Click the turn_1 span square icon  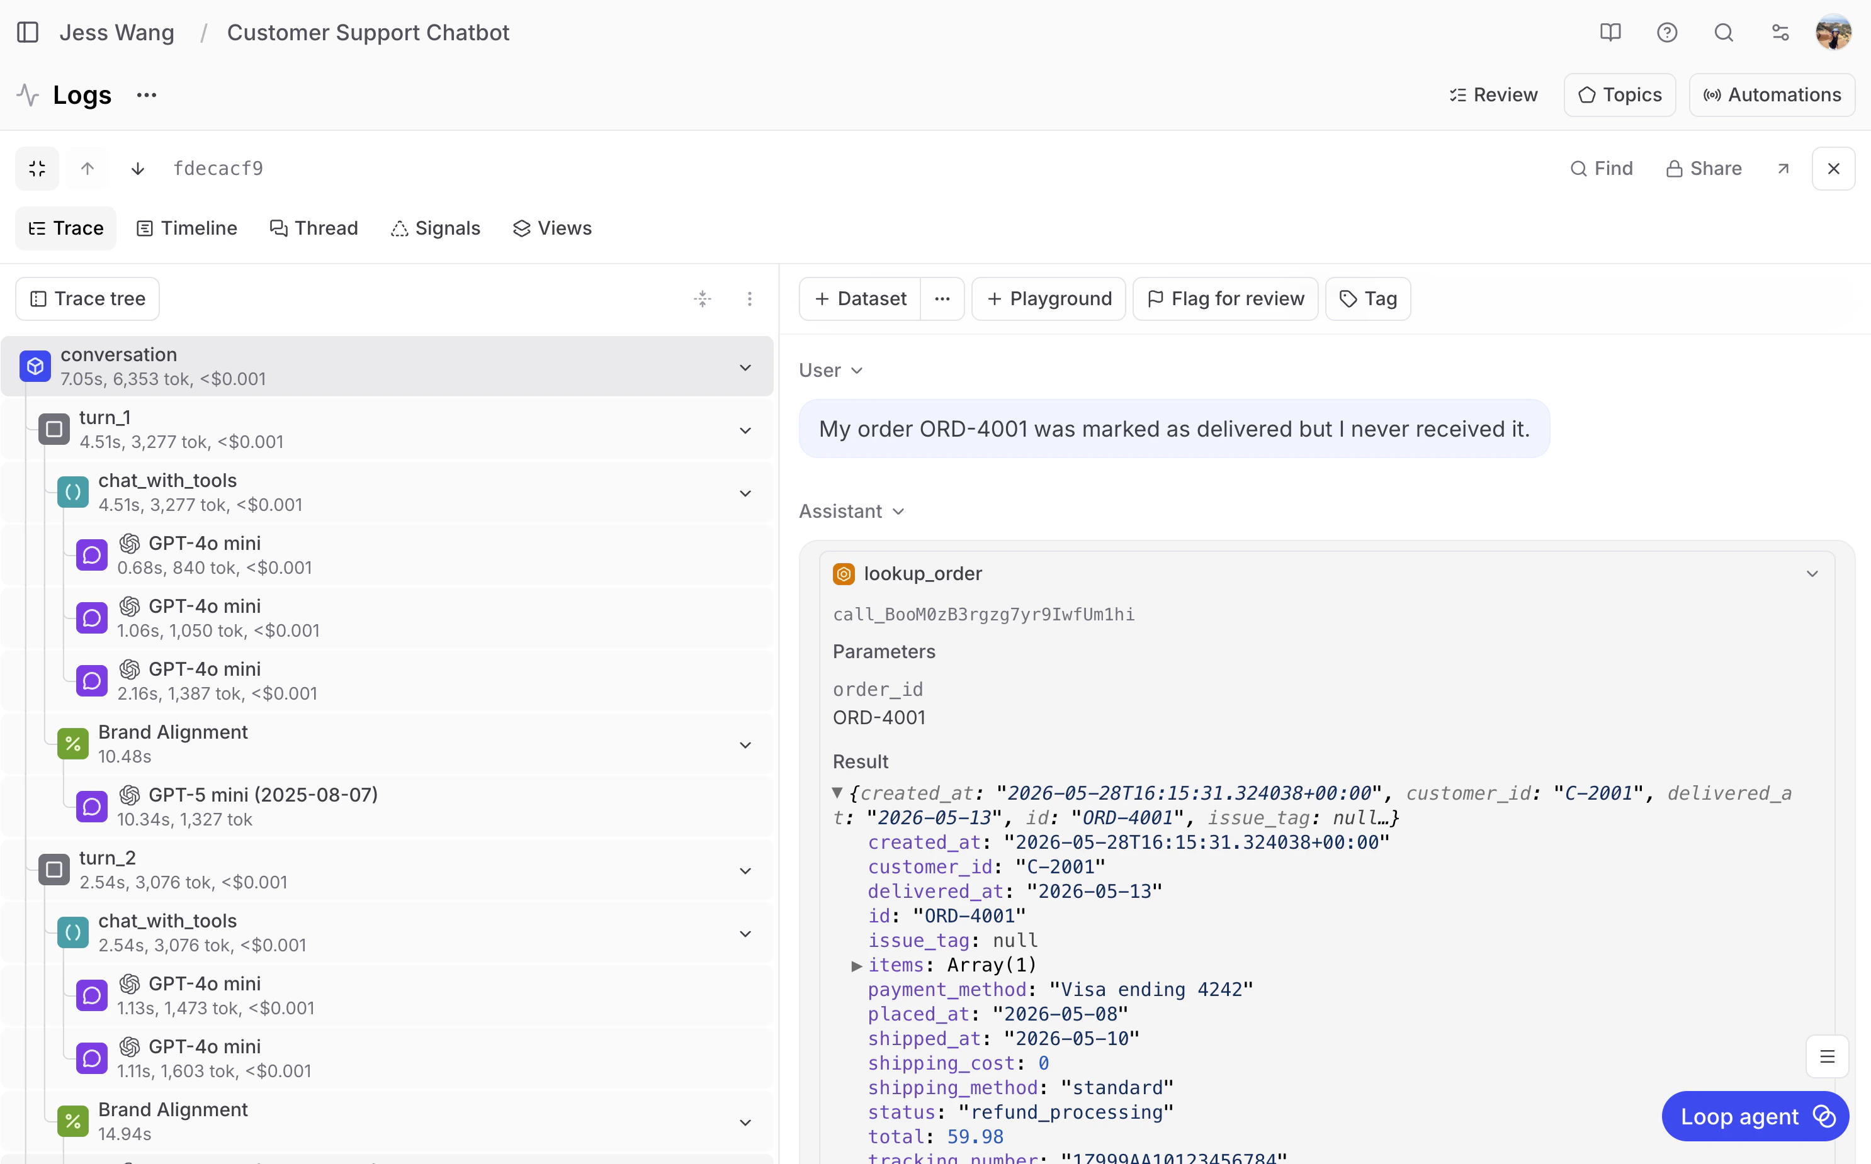point(54,430)
